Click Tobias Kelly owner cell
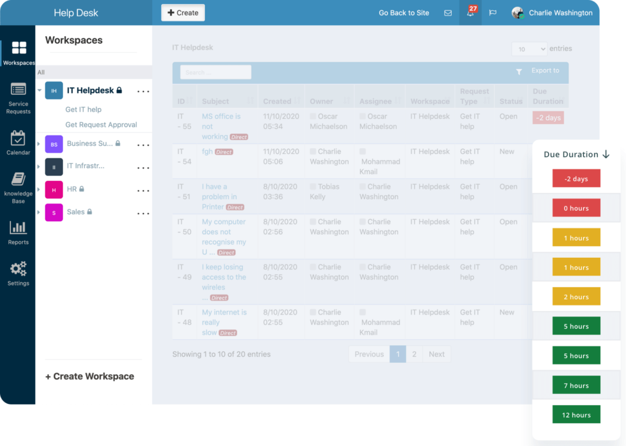The image size is (626, 446). point(325,191)
